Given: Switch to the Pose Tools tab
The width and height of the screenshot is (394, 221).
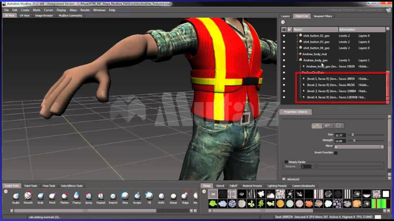Looking at the screenshot, I should 49,186.
